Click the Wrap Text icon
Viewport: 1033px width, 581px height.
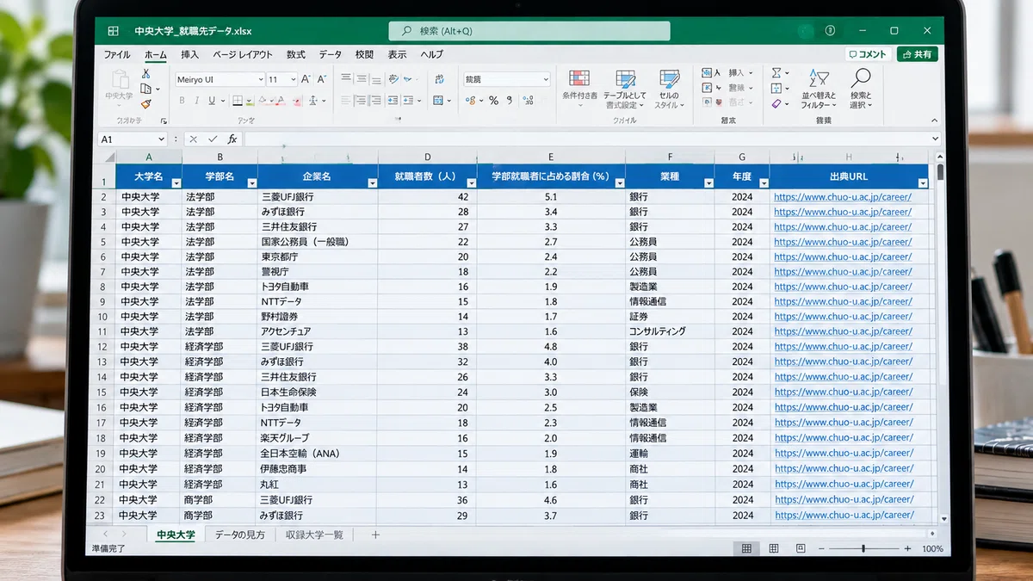pyautogui.click(x=438, y=78)
